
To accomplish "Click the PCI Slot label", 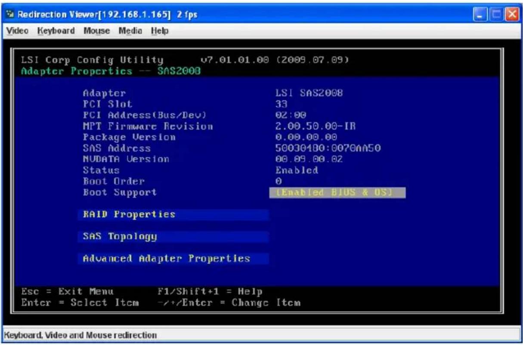I will [108, 104].
